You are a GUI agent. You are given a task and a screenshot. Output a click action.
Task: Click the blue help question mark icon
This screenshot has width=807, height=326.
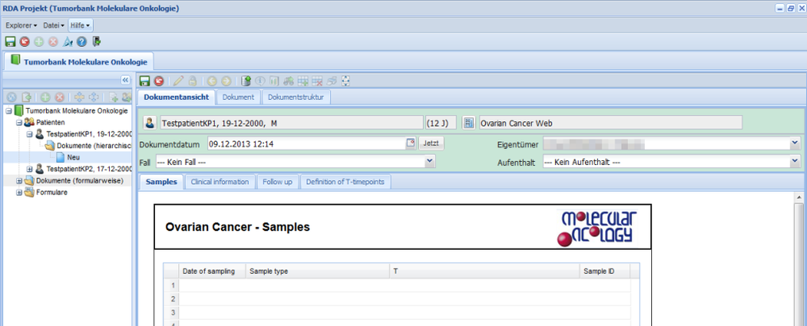click(82, 41)
